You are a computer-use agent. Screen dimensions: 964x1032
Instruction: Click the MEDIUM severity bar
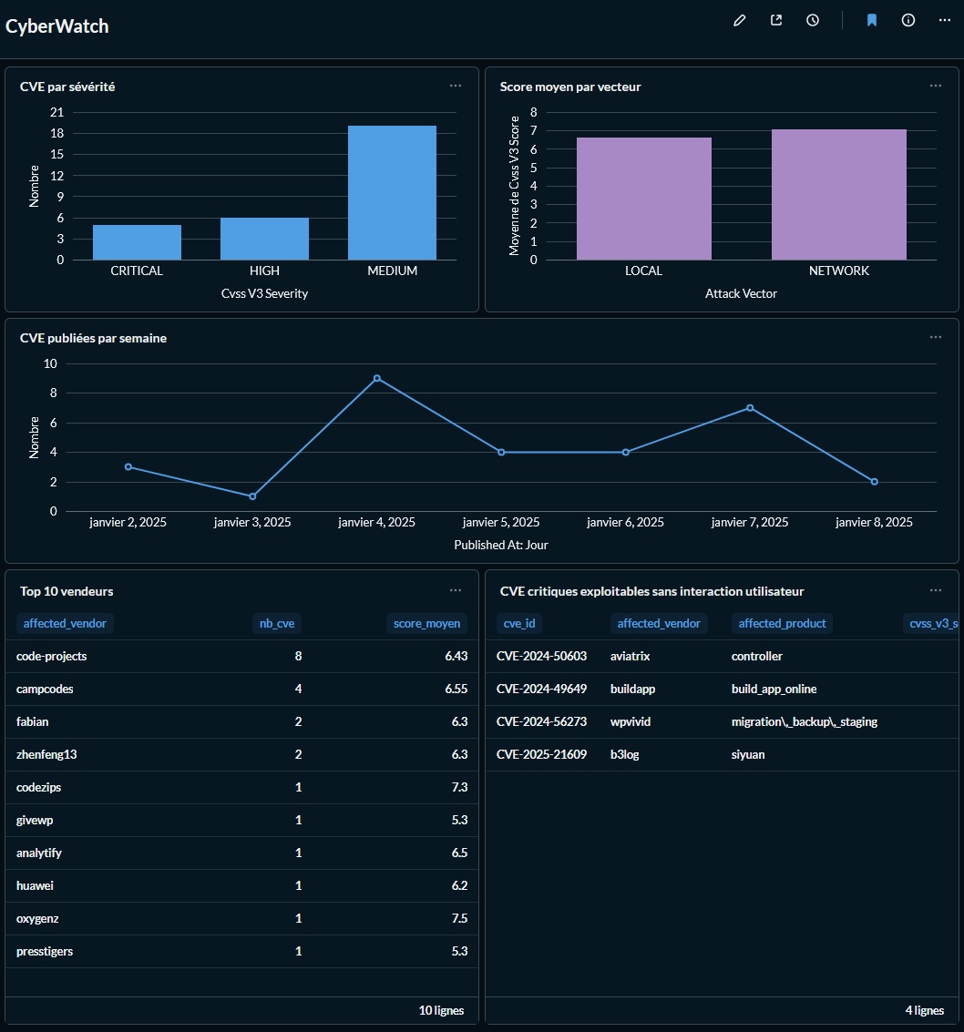click(392, 193)
